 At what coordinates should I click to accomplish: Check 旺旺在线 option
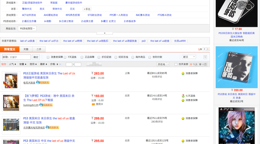[116, 57]
